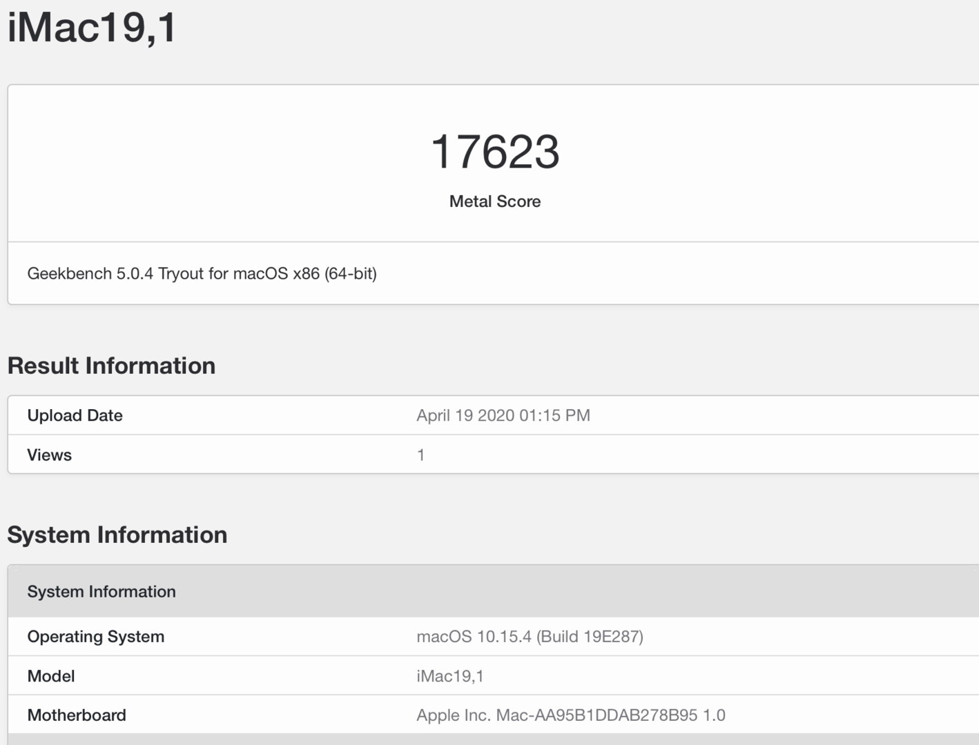979x745 pixels.
Task: Click the Views count value of 1
Action: 420,455
